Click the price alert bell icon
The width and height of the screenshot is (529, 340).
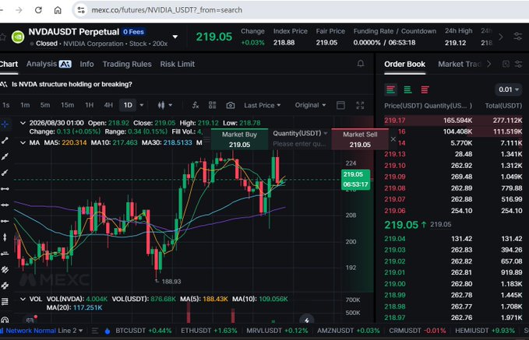[361, 64]
